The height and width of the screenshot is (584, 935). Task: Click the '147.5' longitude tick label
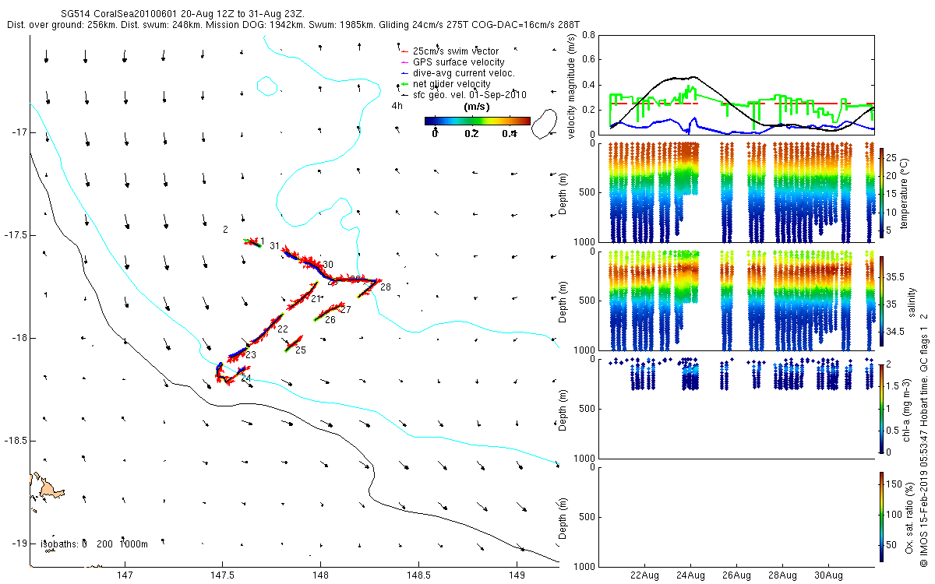[x=223, y=576]
